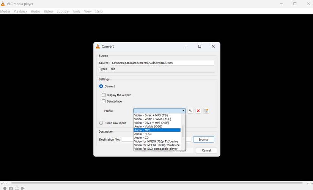Click Cancel in Convert dialog

click(206, 150)
